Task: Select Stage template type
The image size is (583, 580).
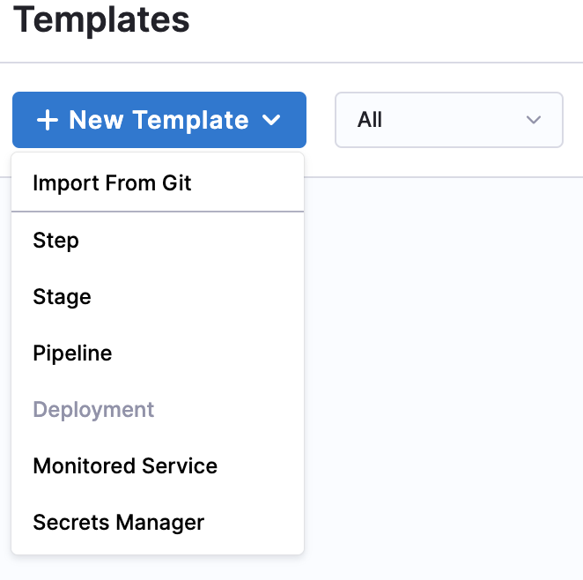Action: 62,297
